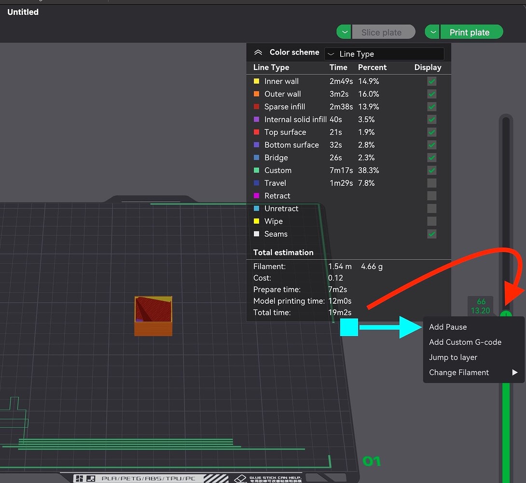Click the Inner wall yellow color swatch

tap(256, 81)
